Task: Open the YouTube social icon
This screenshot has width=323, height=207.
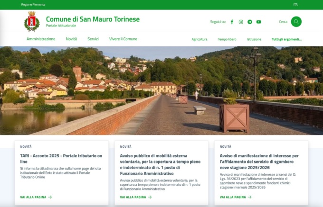Action: click(x=259, y=22)
